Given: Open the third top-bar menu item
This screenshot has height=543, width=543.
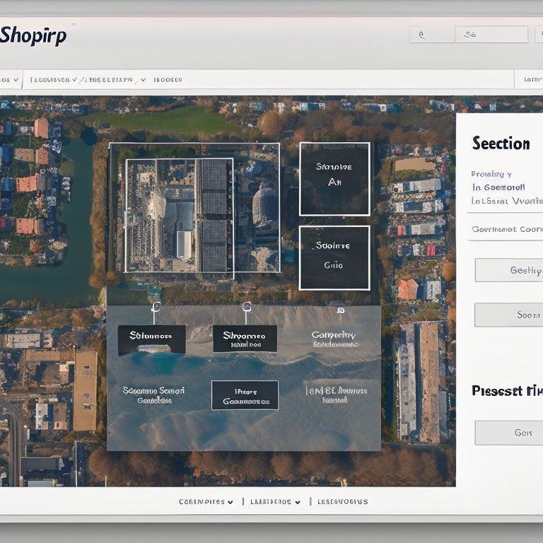Looking at the screenshot, I should coord(168,80).
